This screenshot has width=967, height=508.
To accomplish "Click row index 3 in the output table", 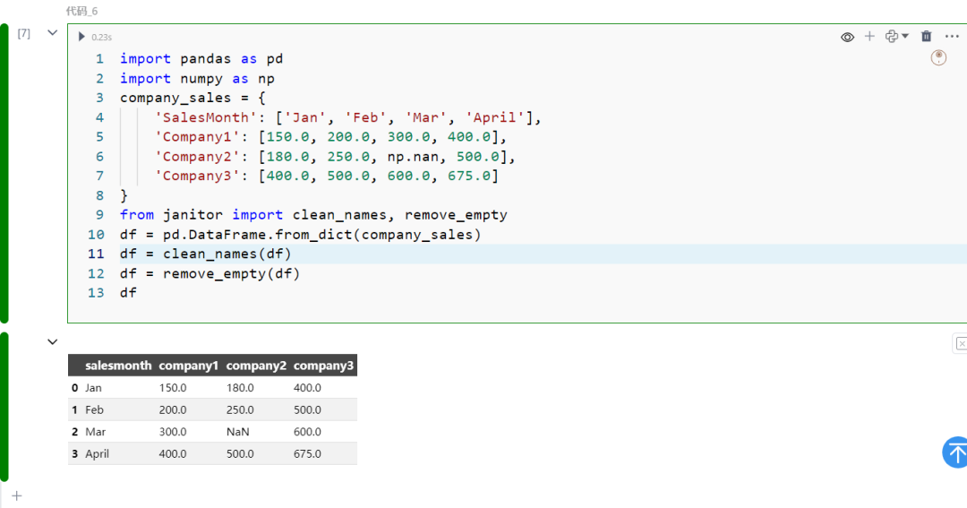I will (x=74, y=453).
